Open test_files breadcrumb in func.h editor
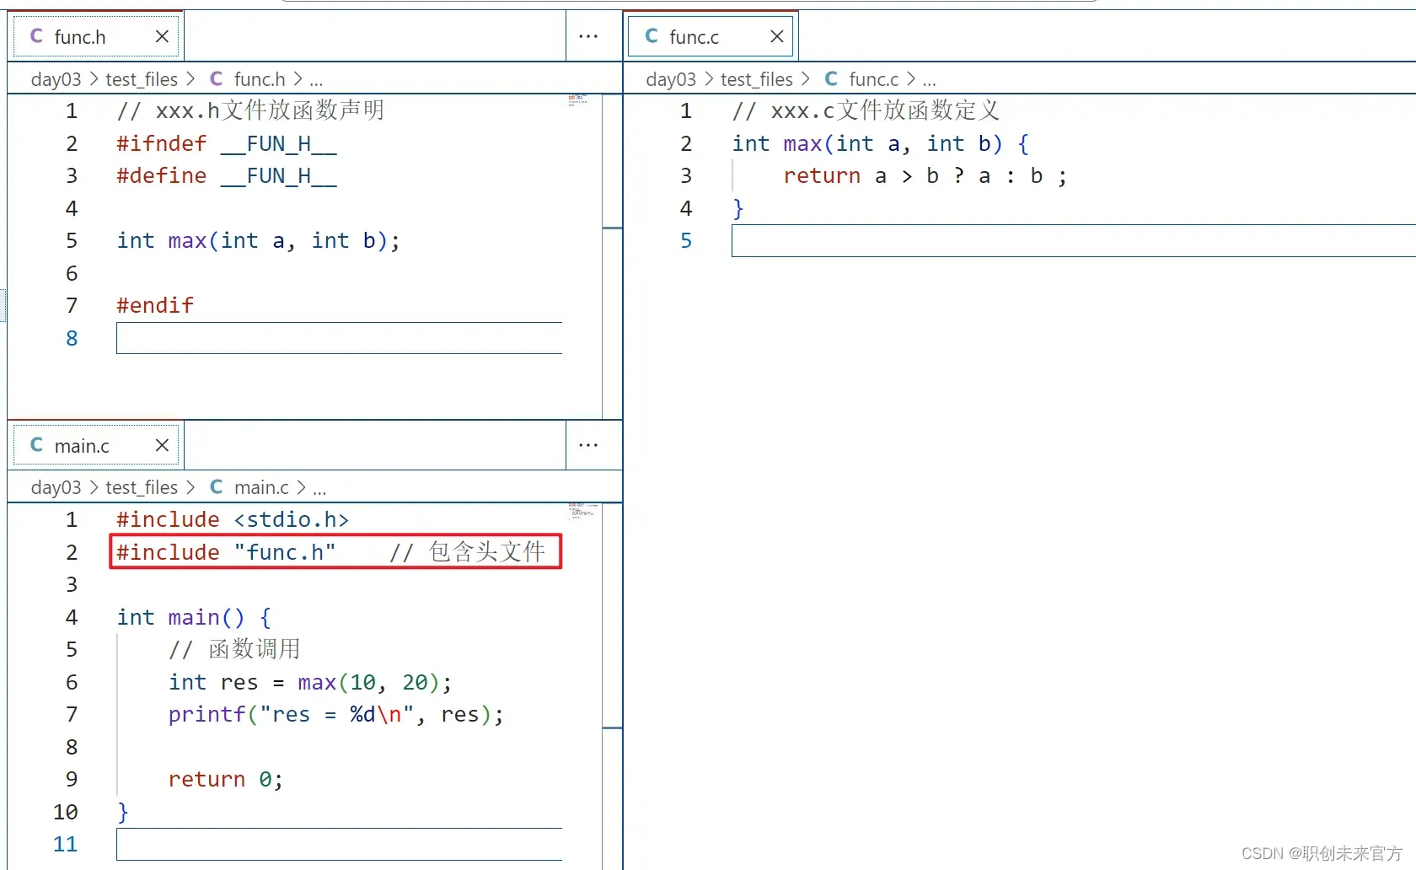 (x=142, y=79)
